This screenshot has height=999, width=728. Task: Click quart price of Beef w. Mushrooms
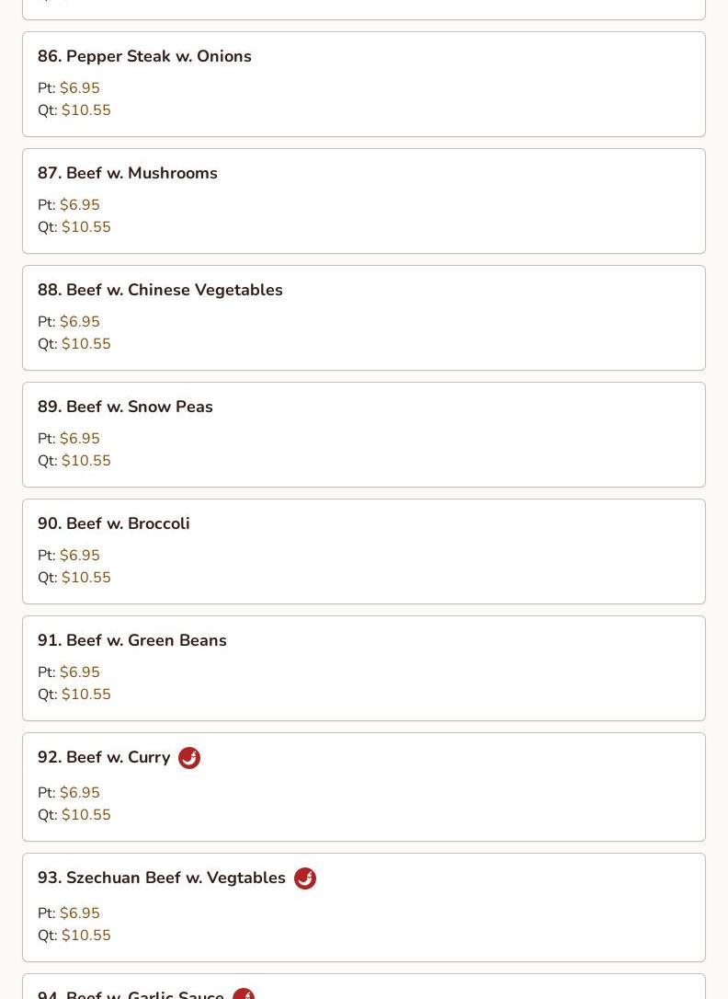click(x=86, y=227)
